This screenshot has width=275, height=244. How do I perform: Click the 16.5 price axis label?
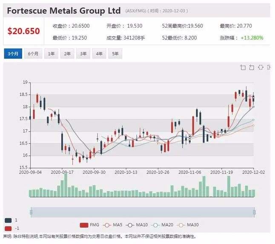(x=23, y=143)
